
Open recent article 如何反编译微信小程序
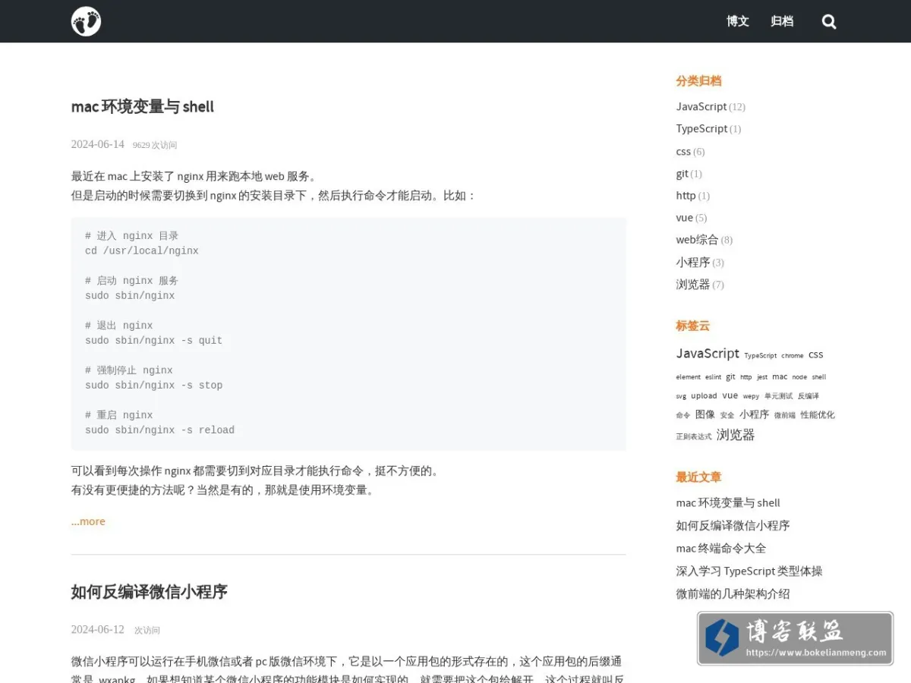pyautogui.click(x=733, y=526)
